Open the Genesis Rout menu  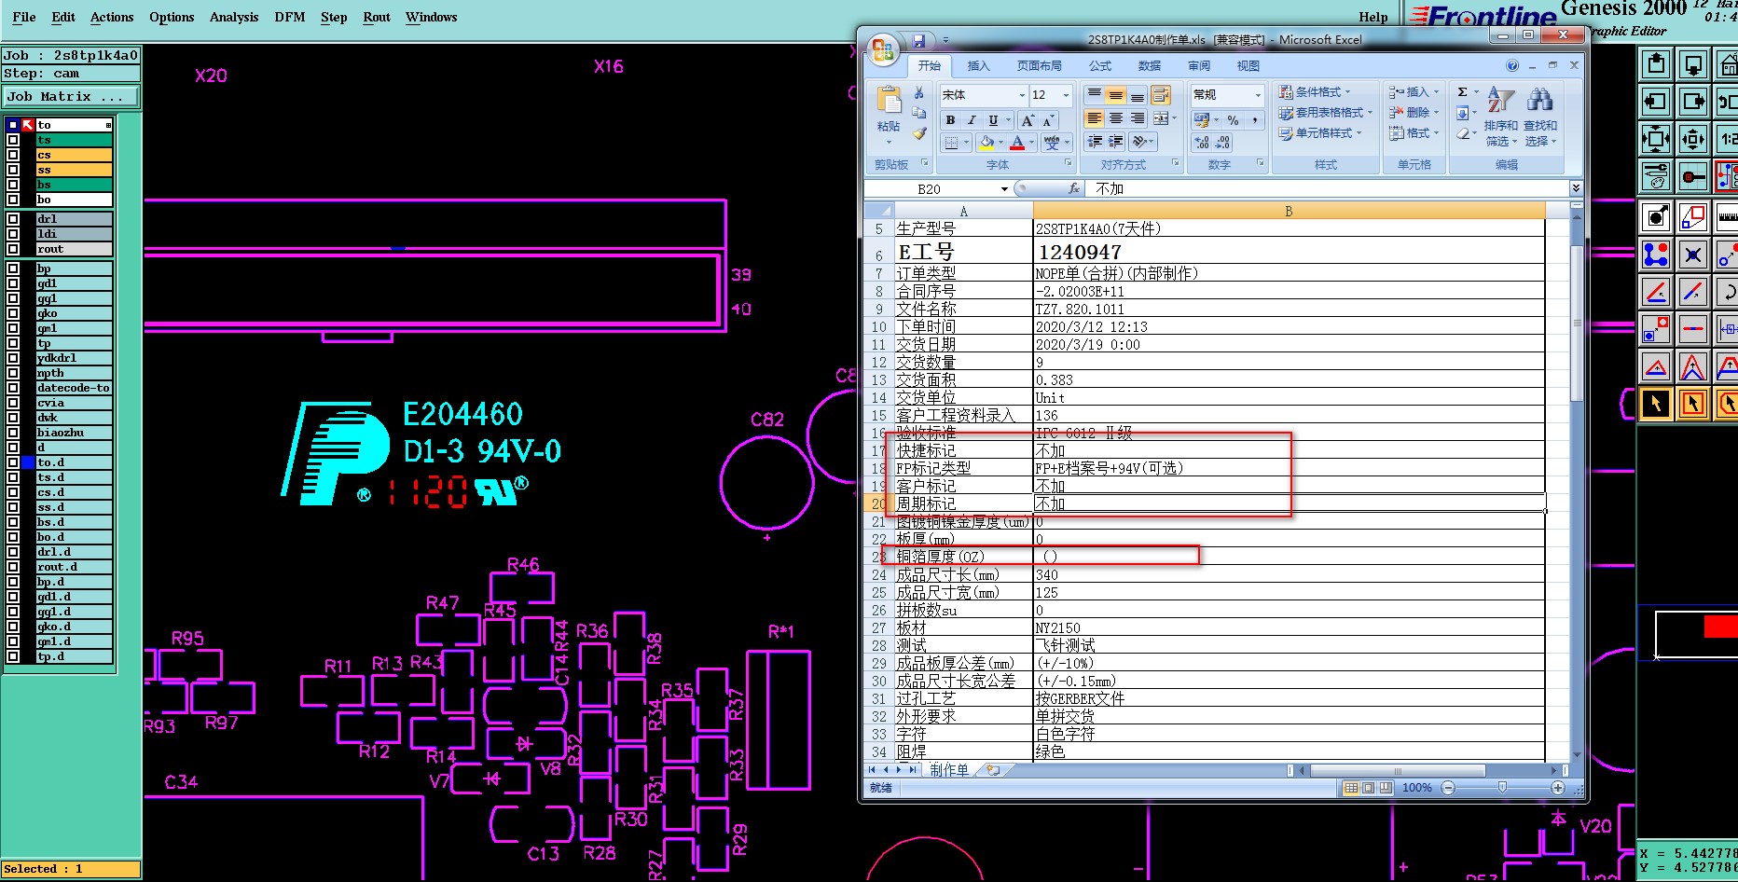(x=377, y=17)
